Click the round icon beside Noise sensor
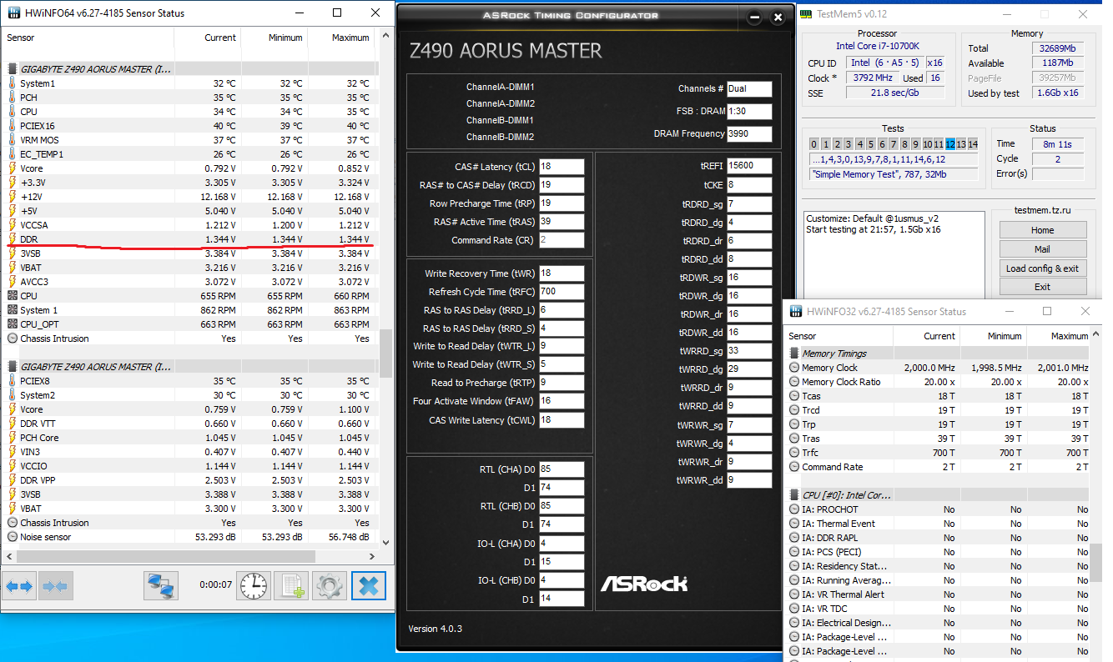The width and height of the screenshot is (1113, 662). 13,537
